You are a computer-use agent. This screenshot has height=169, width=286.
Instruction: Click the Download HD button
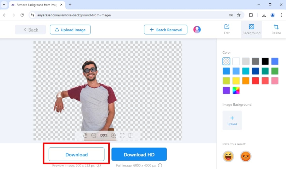point(139,154)
